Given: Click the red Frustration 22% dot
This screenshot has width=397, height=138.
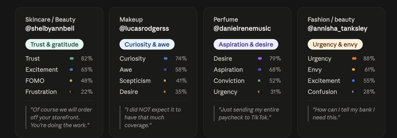Looking at the screenshot, I should (x=70, y=92).
